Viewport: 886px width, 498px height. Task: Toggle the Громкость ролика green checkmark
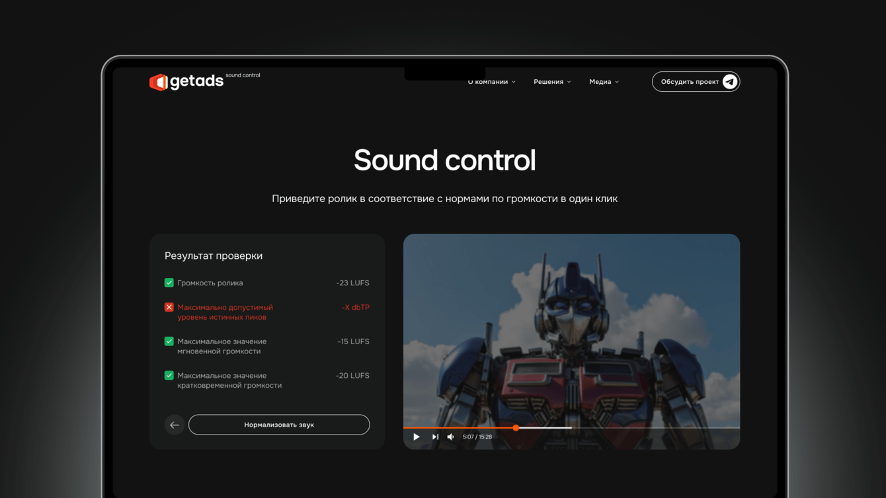point(169,283)
